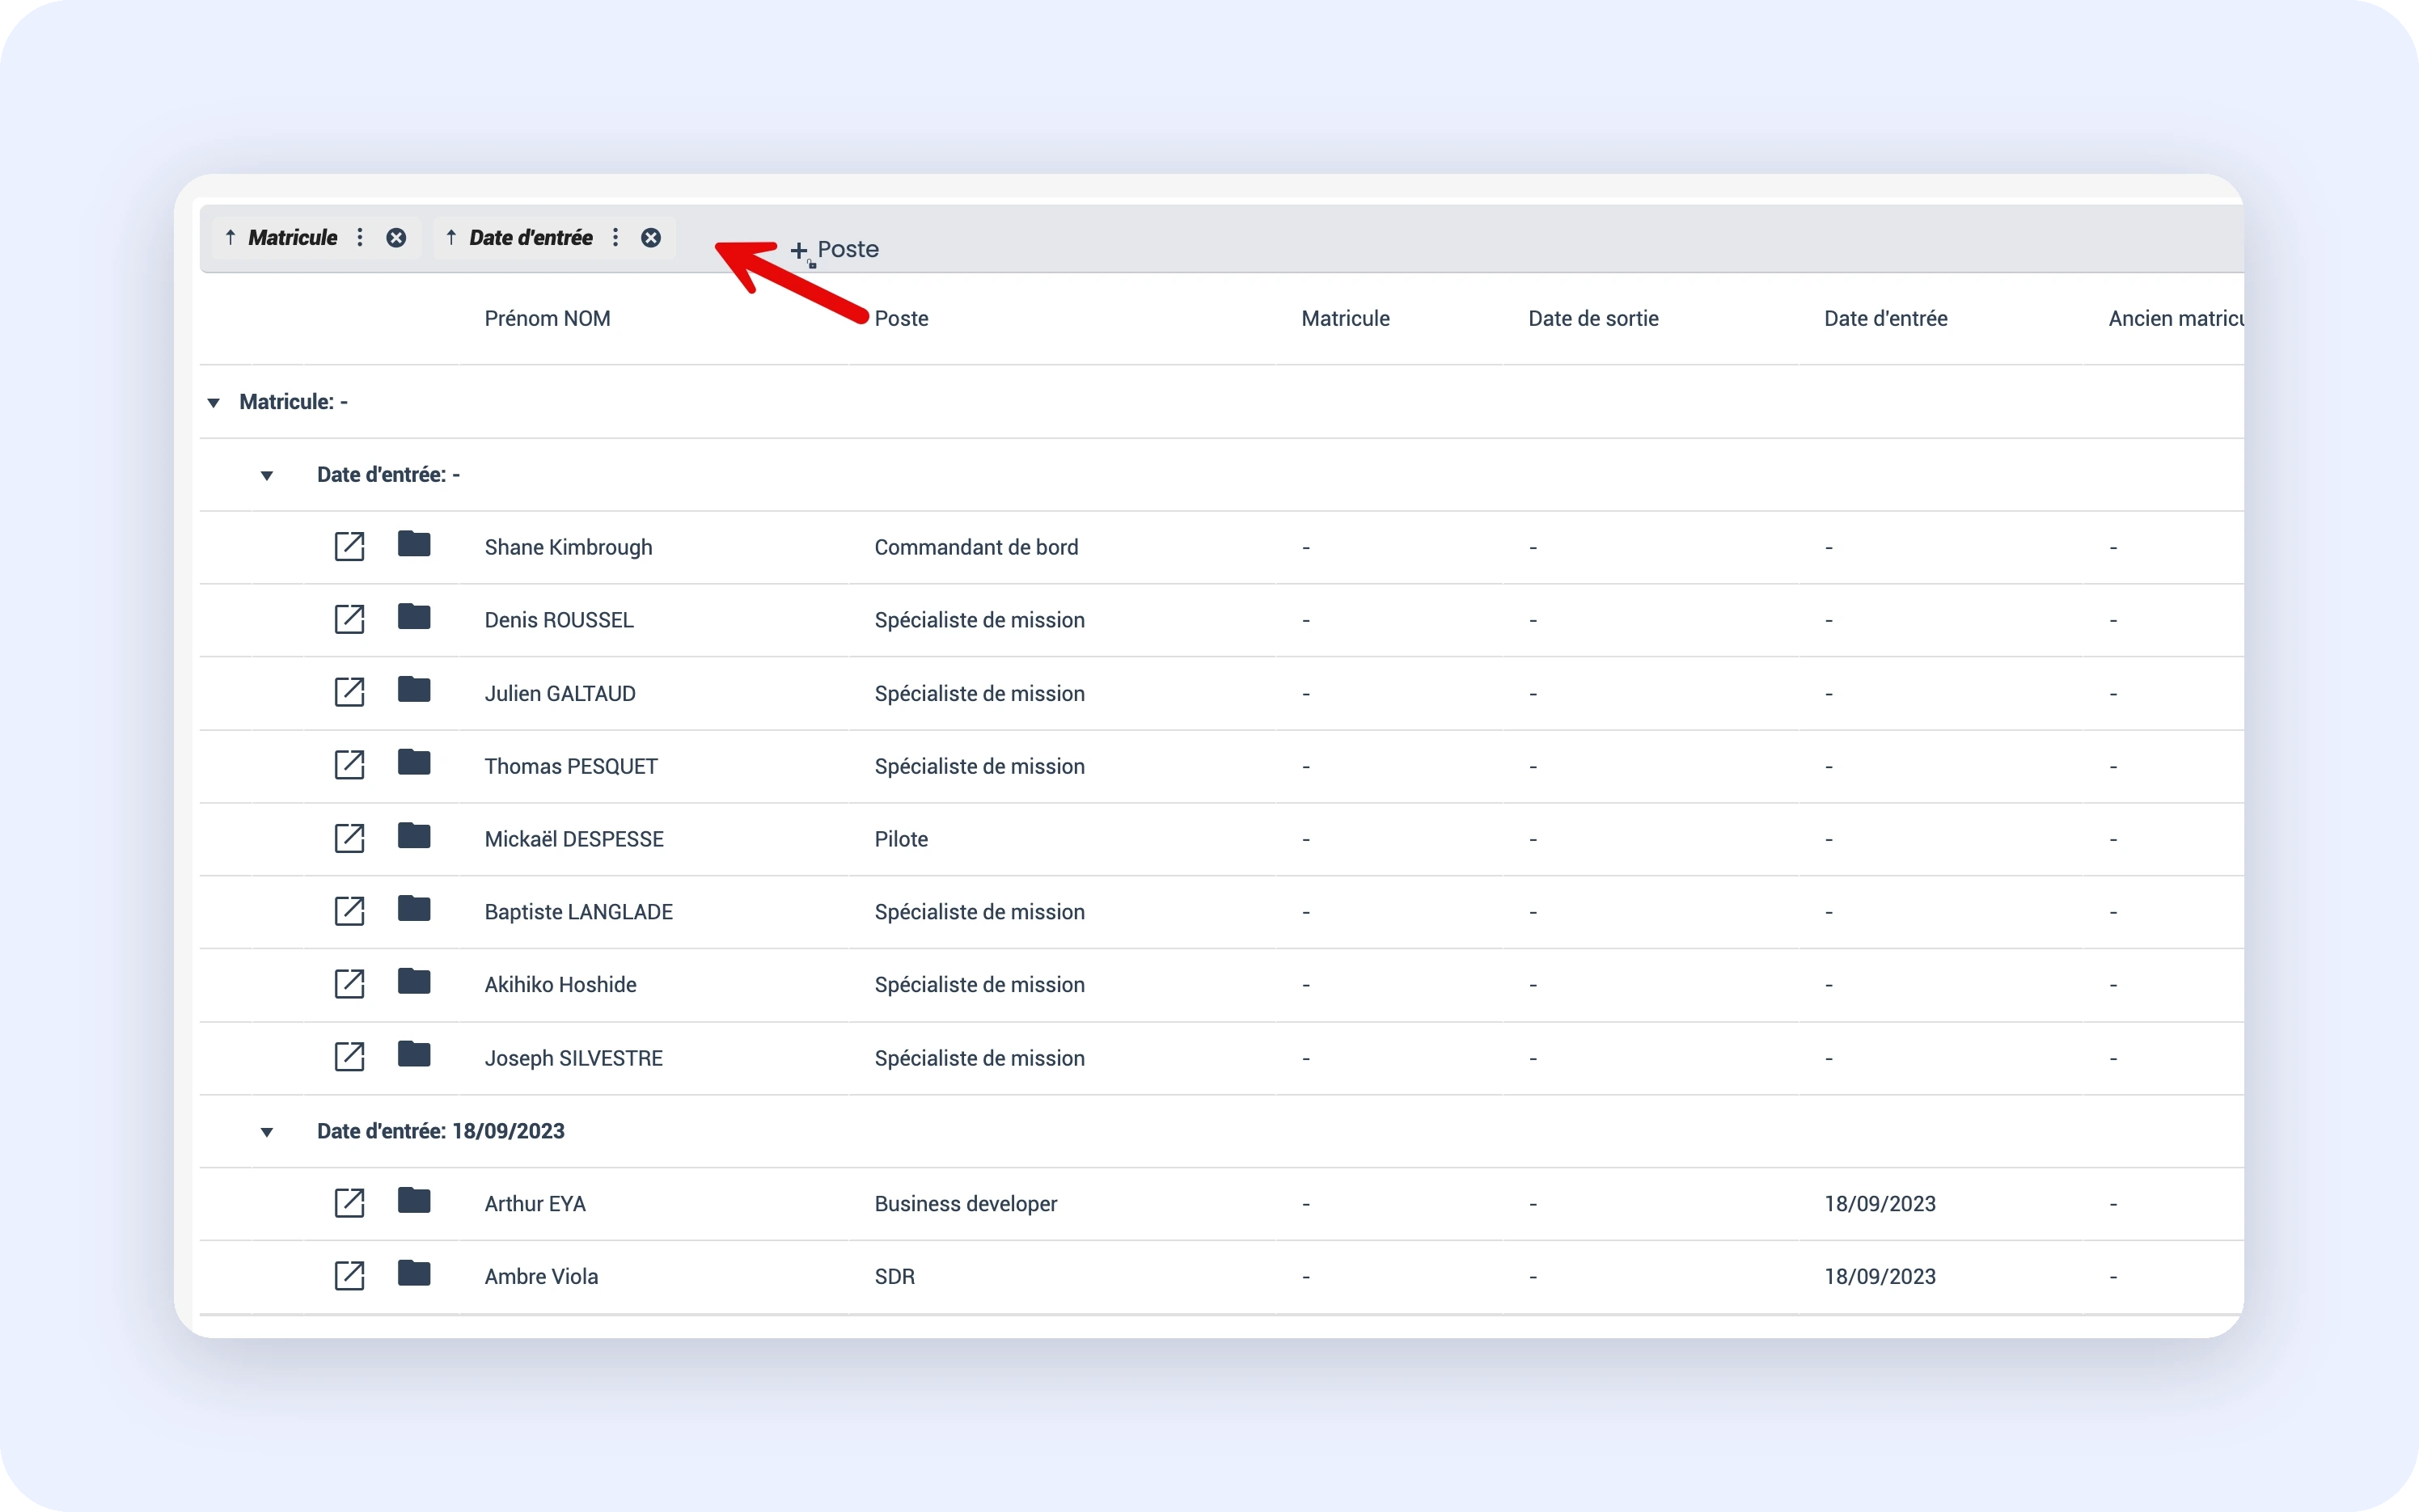Collapse the "Matricule: -" group
Image resolution: width=2419 pixels, height=1512 pixels.
[213, 403]
